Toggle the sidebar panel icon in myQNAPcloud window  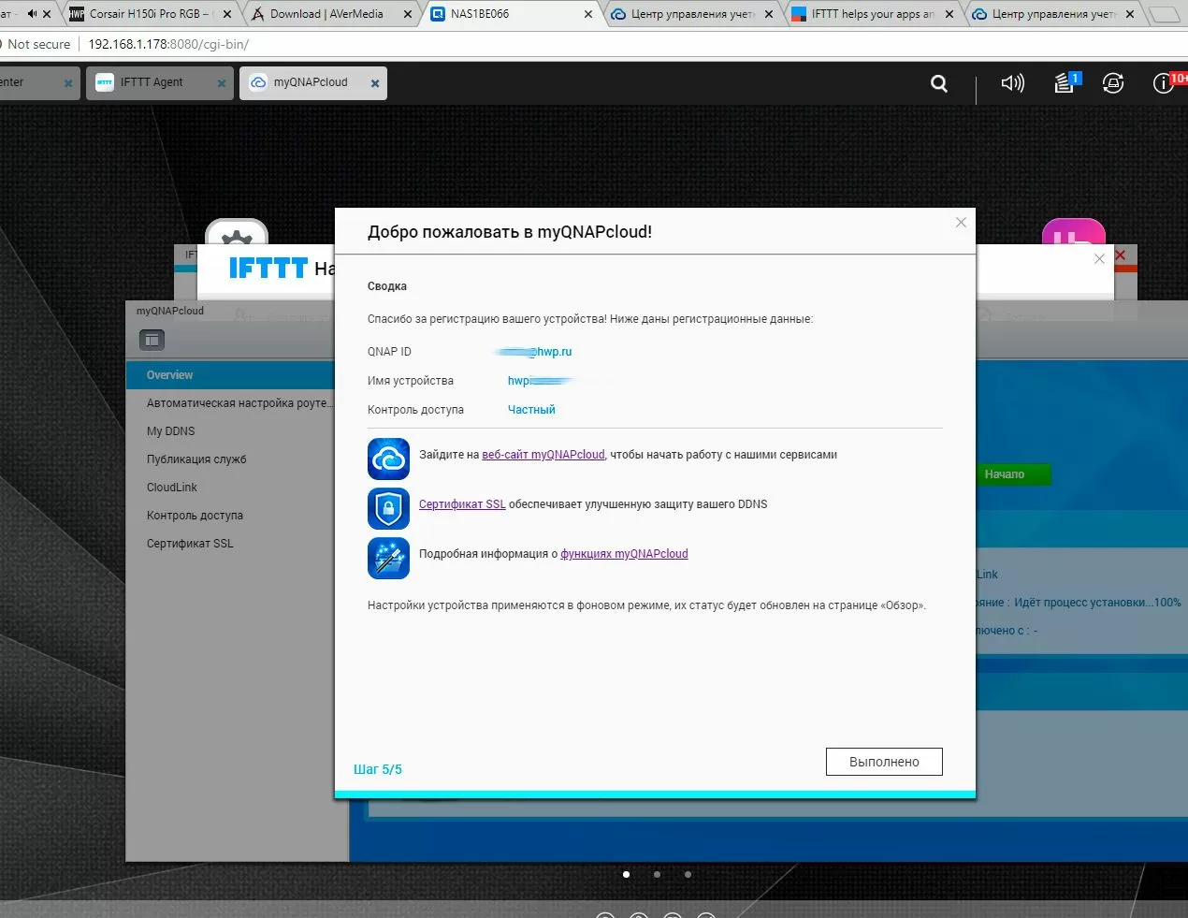click(x=152, y=340)
